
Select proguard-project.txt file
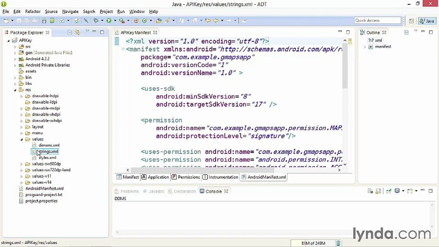click(x=41, y=195)
